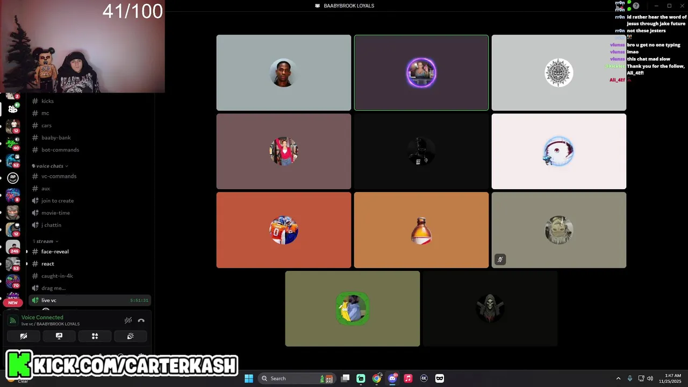Image resolution: width=688 pixels, height=387 pixels.
Task: Open the Discord taskbar icon
Action: (x=392, y=378)
